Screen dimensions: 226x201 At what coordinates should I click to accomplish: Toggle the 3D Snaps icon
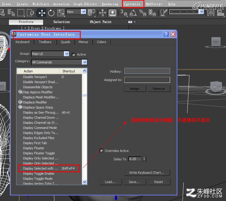124,13
